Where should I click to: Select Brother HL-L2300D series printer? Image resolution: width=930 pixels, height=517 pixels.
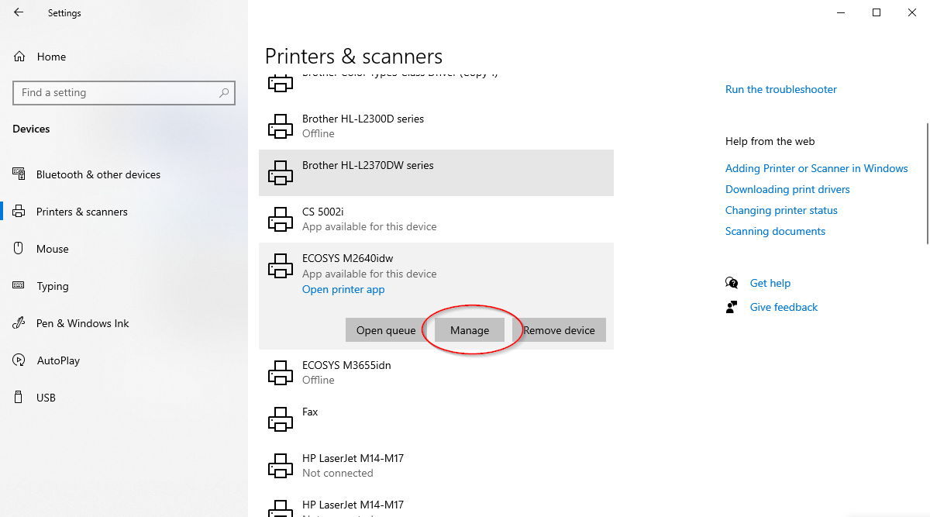436,126
